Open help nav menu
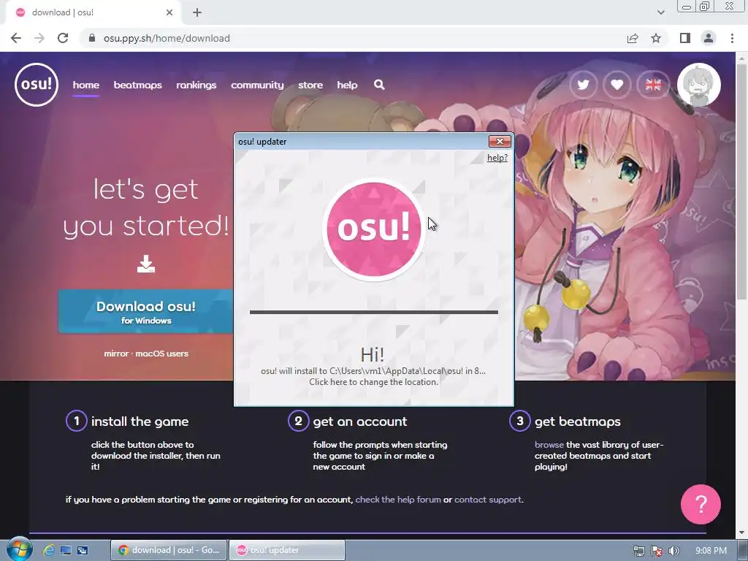748x561 pixels. click(x=347, y=85)
